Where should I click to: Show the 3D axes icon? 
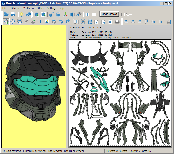click(x=66, y=14)
